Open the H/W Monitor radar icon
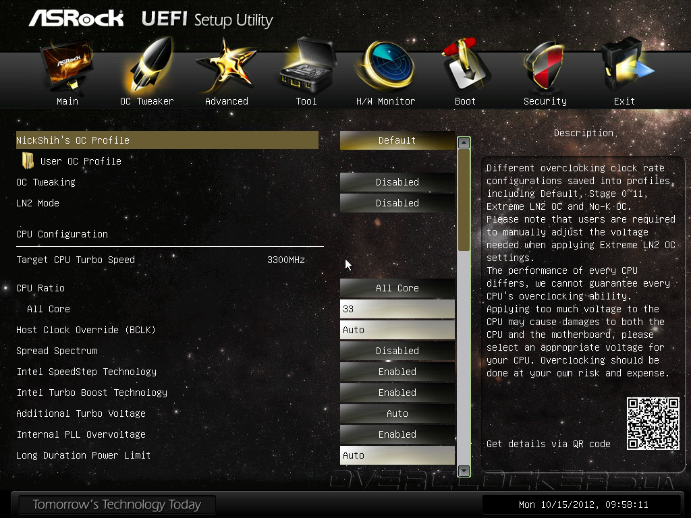Viewport: 691px width, 518px height. pyautogui.click(x=385, y=66)
